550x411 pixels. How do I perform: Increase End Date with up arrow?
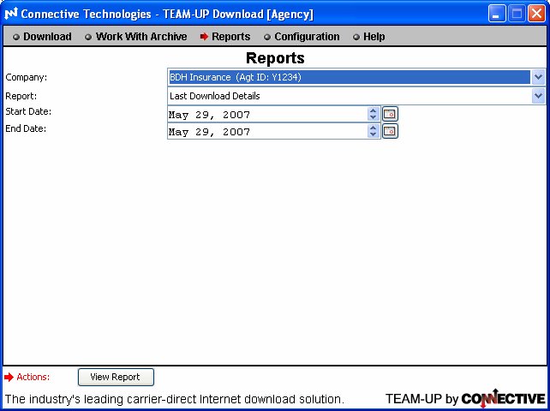pyautogui.click(x=373, y=128)
